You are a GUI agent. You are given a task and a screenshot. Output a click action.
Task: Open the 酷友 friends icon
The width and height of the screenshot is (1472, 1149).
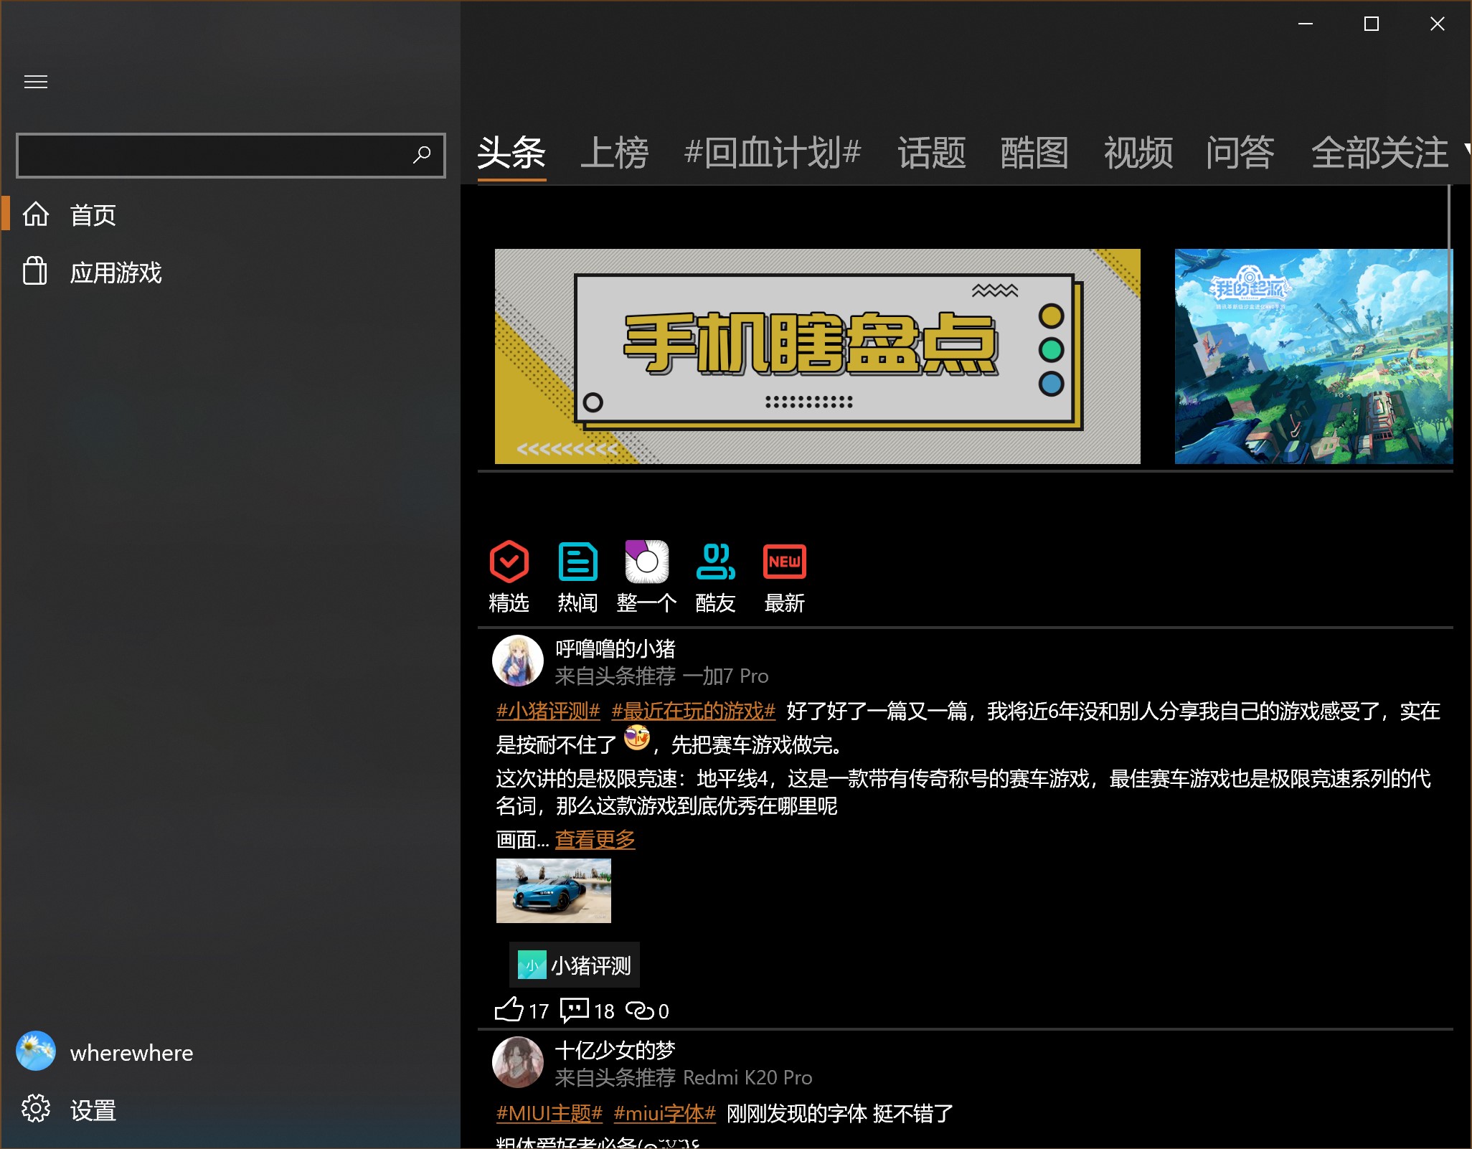click(715, 562)
